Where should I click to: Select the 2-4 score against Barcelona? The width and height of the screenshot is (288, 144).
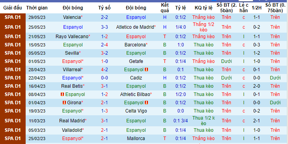(x=104, y=45)
